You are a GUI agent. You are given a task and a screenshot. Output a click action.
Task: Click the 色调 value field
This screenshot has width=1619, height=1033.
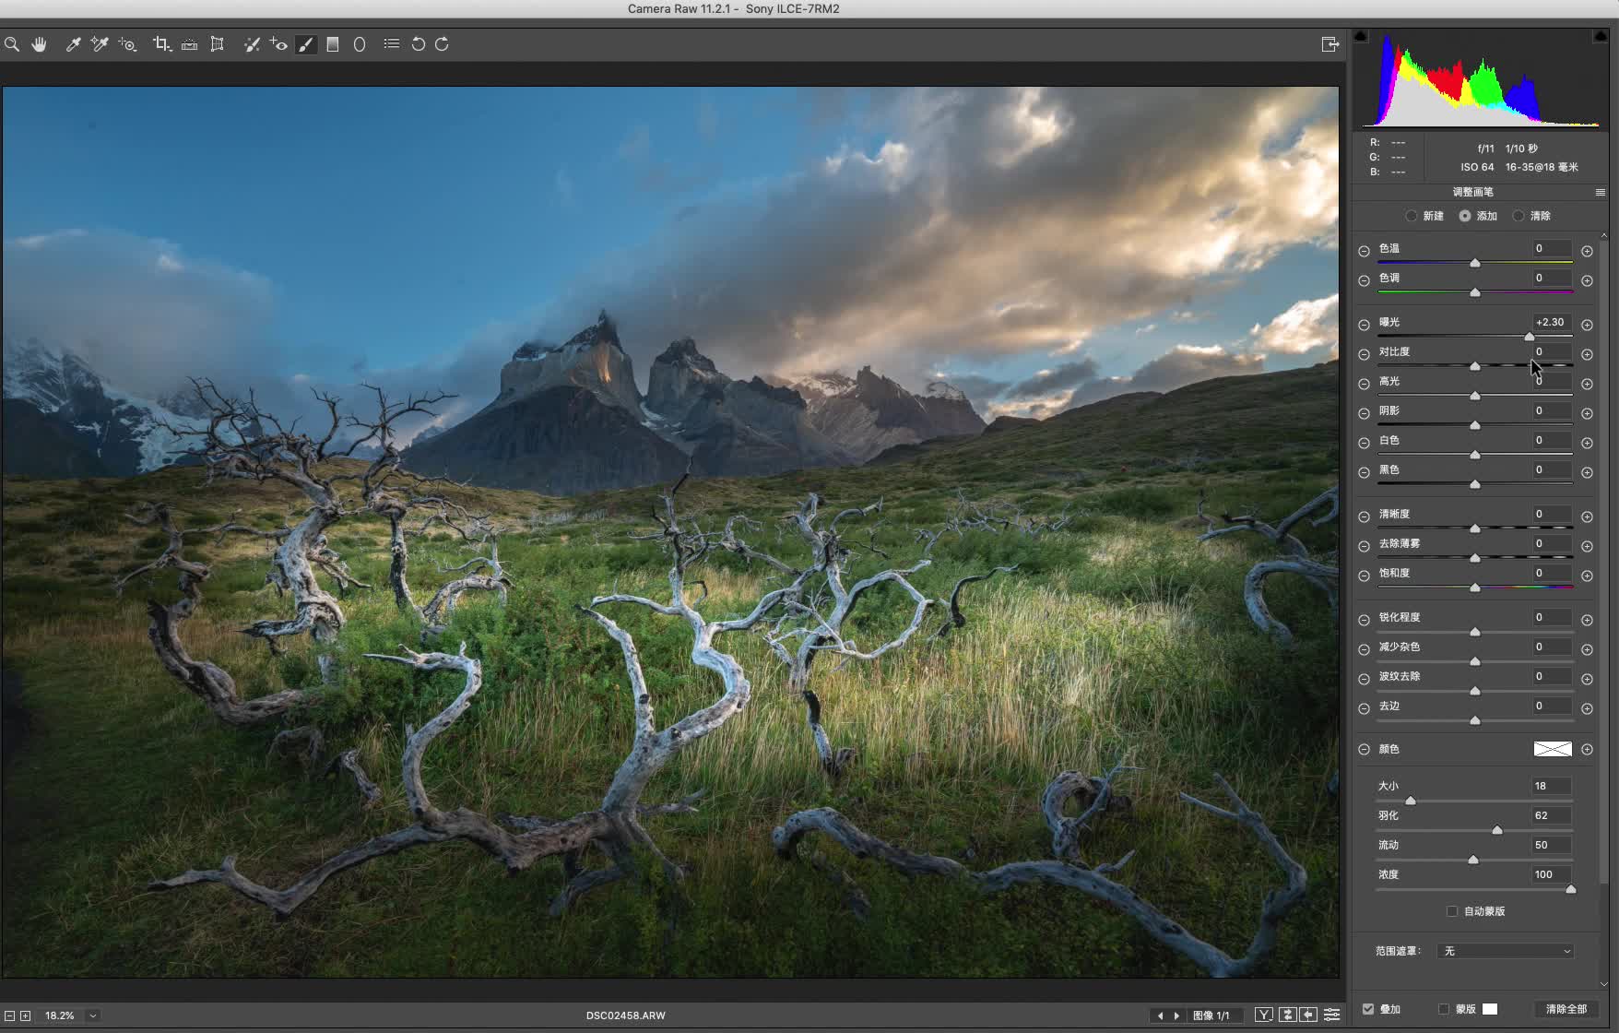tap(1552, 278)
